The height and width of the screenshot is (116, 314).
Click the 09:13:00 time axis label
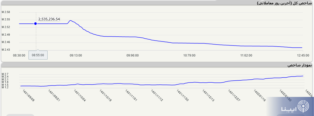[x=76, y=55]
